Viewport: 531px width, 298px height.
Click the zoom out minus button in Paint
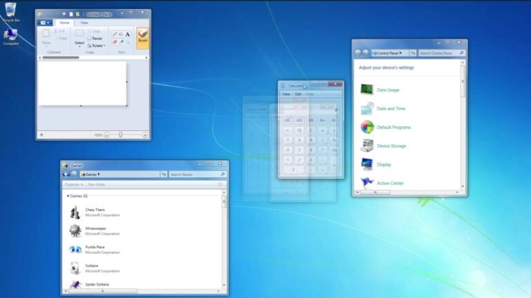pyautogui.click(x=106, y=135)
